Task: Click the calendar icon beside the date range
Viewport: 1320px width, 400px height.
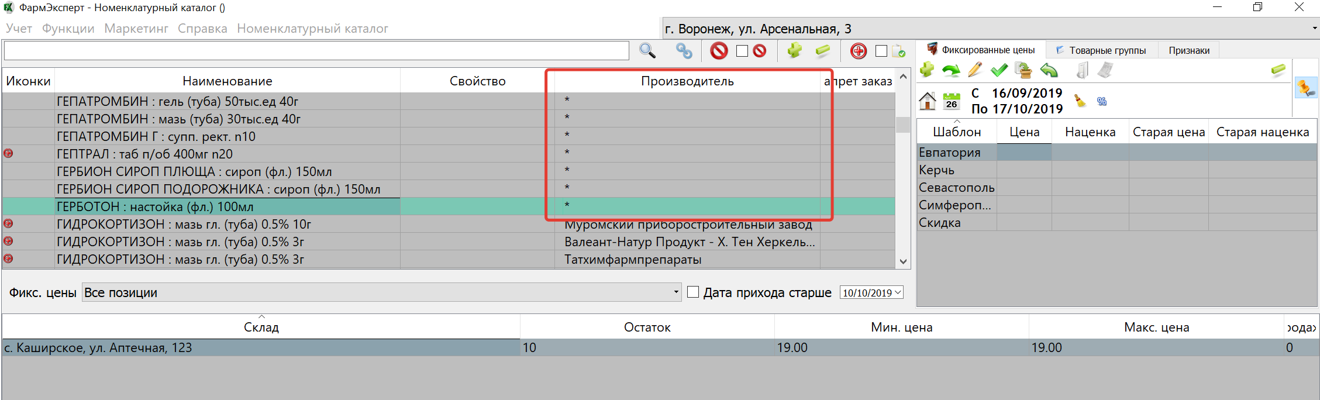Action: tap(952, 101)
